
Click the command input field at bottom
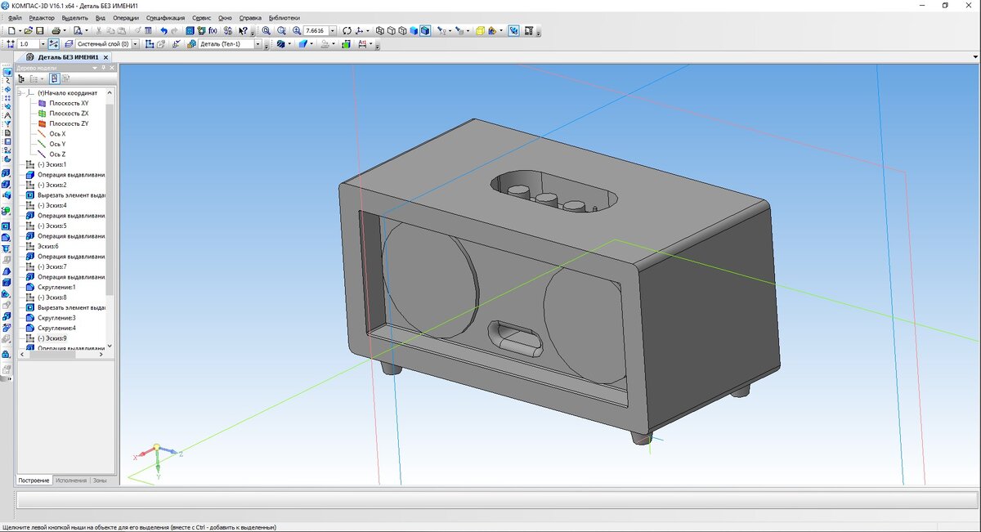tap(498, 500)
